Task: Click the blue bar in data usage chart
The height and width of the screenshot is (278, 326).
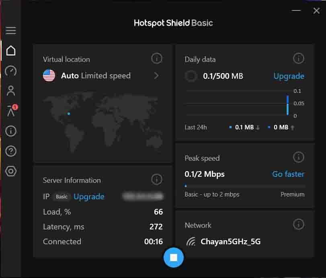Action: [x=287, y=105]
